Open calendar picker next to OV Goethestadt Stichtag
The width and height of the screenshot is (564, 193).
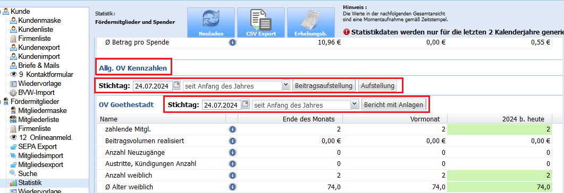click(x=245, y=105)
